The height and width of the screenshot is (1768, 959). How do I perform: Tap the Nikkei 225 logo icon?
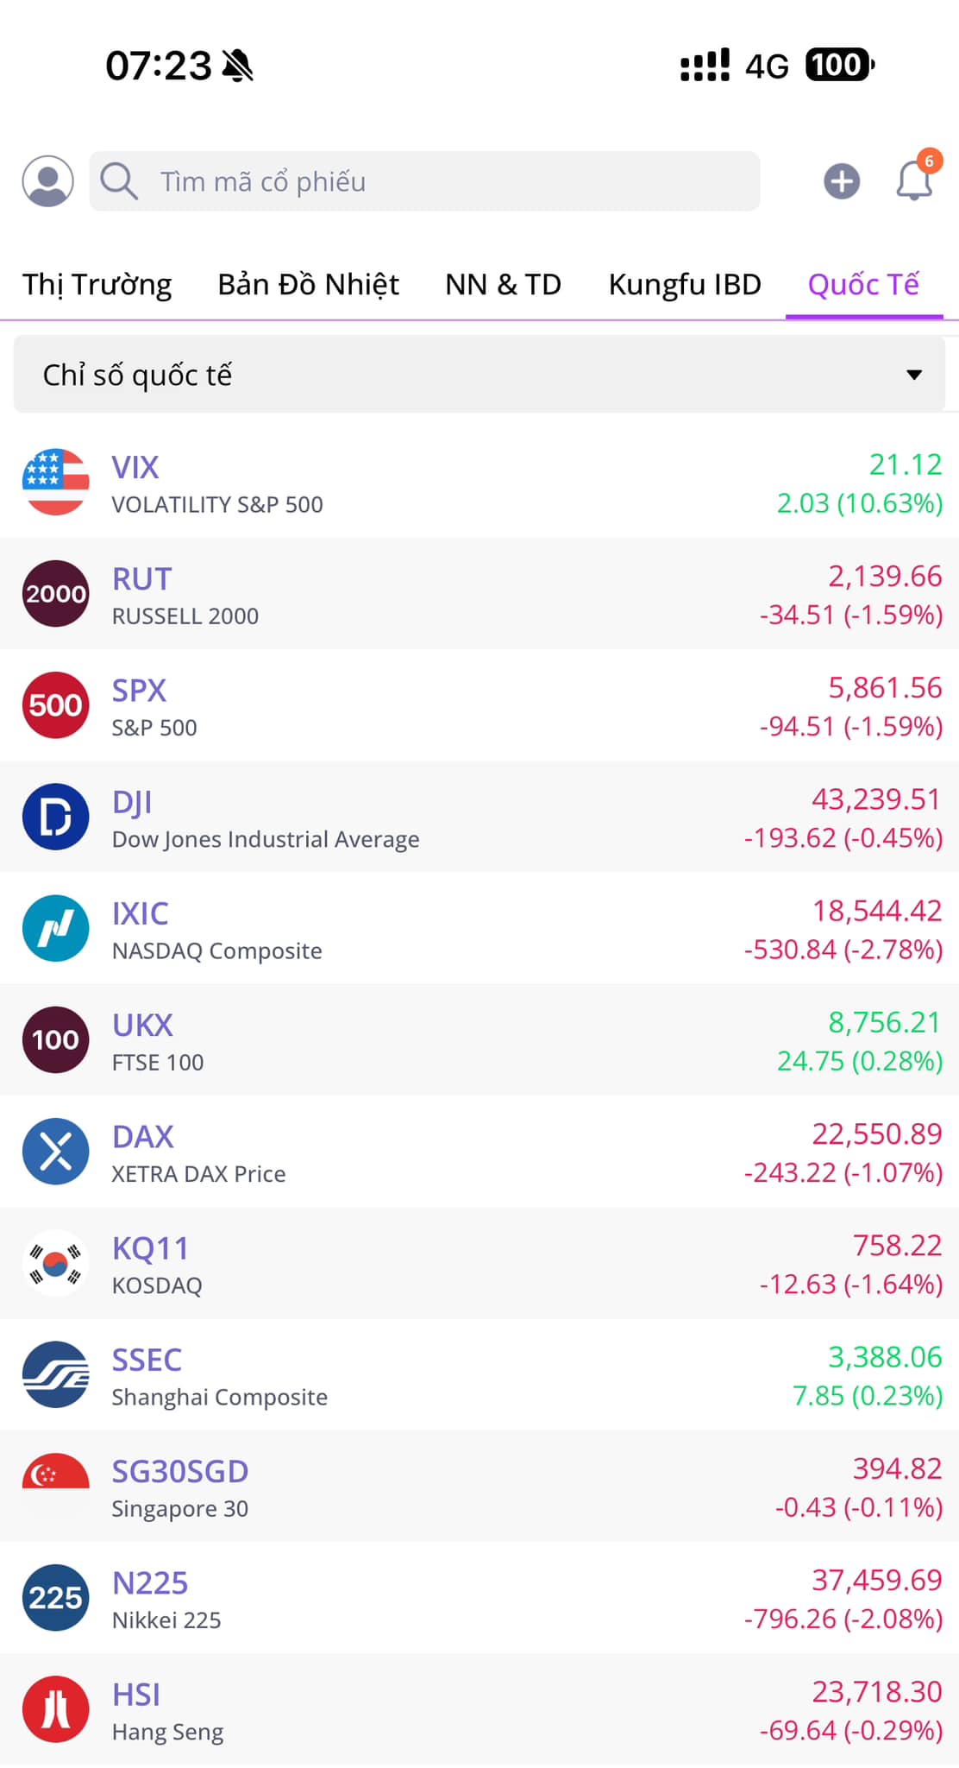pos(56,1597)
